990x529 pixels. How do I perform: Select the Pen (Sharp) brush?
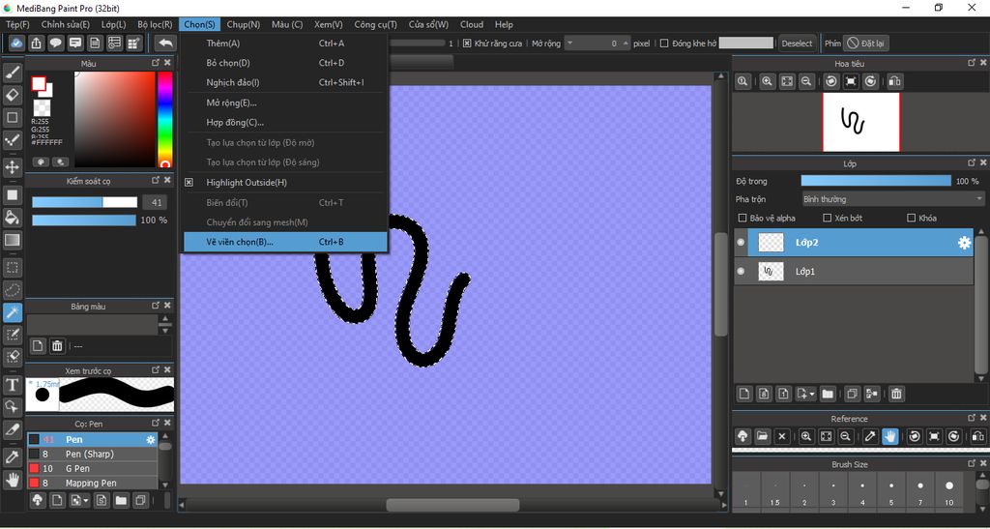(92, 454)
